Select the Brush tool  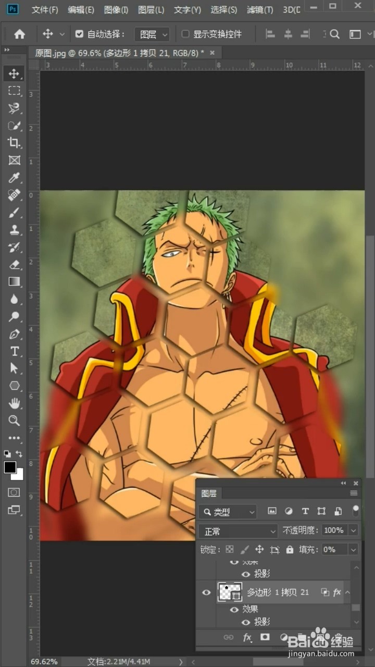tap(14, 212)
